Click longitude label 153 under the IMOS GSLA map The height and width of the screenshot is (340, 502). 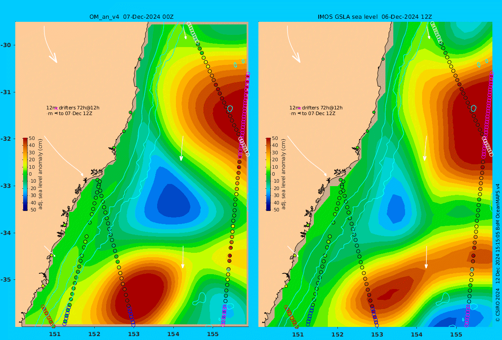pyautogui.click(x=377, y=335)
